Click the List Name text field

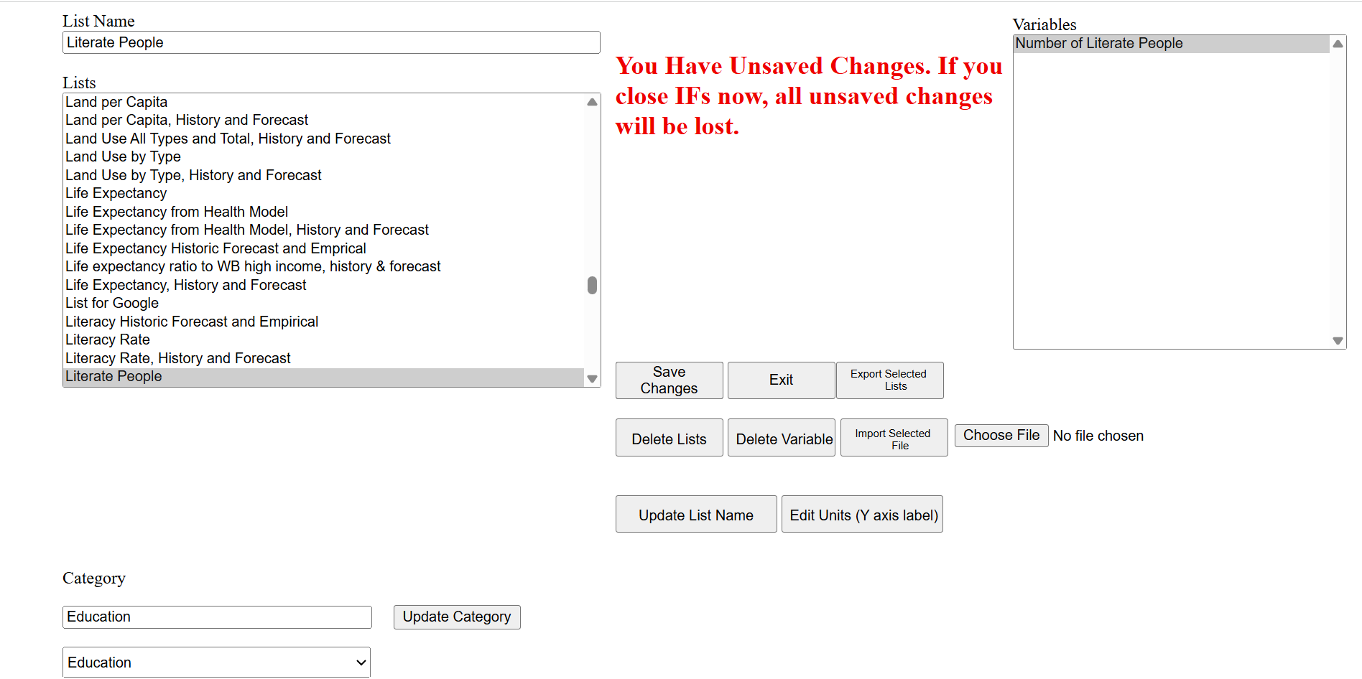pos(331,42)
